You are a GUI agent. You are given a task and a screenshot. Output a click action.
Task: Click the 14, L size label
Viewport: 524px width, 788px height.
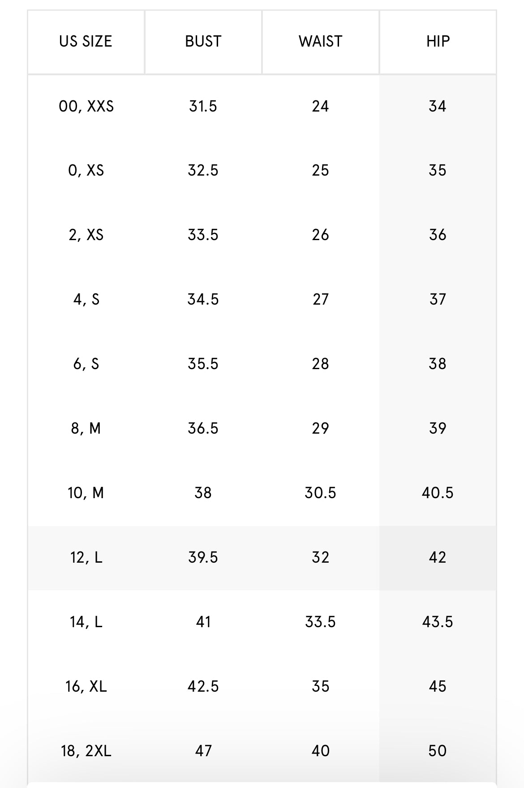tap(86, 622)
